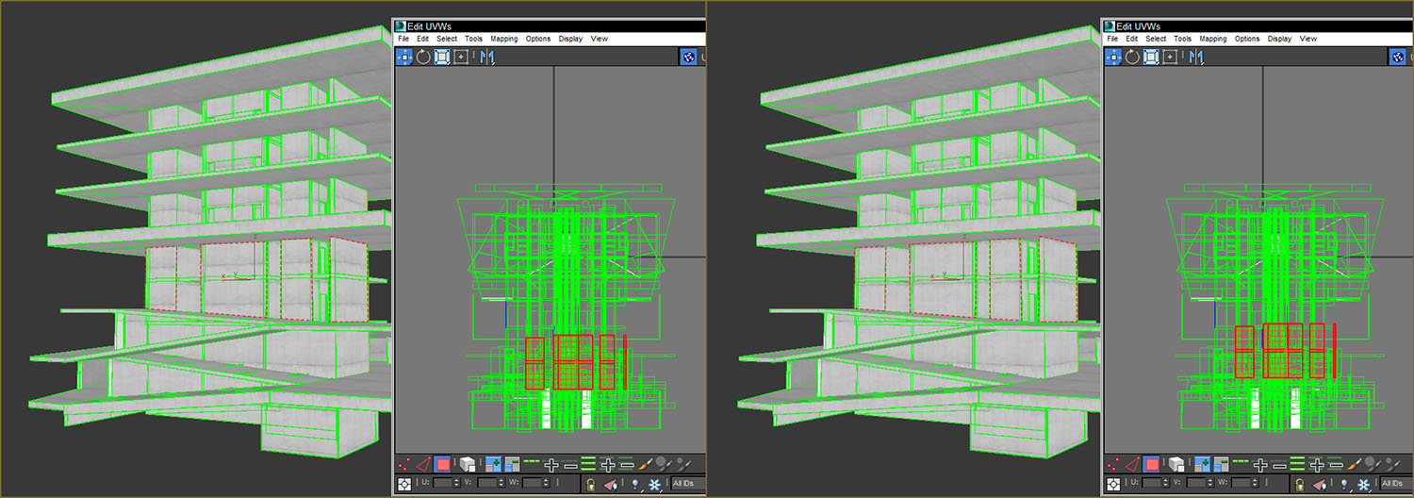
Task: Click the Mirror tool in left Edit UVWs window
Action: pyautogui.click(x=487, y=57)
